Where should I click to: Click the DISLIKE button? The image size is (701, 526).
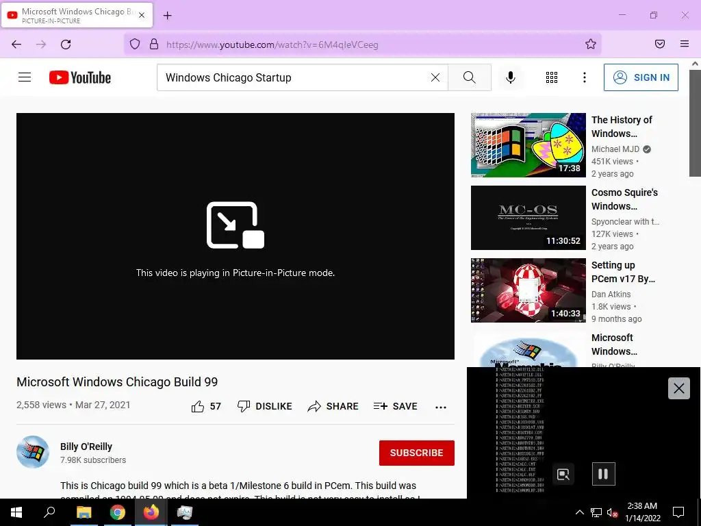[265, 406]
